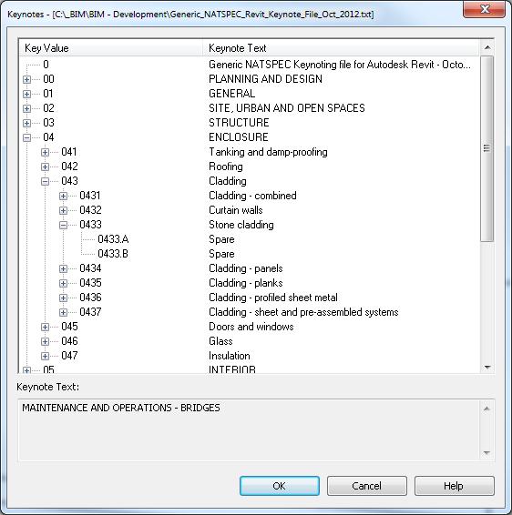This screenshot has width=512, height=515.
Task: Expand the 046 Glass branch
Action: (45, 341)
